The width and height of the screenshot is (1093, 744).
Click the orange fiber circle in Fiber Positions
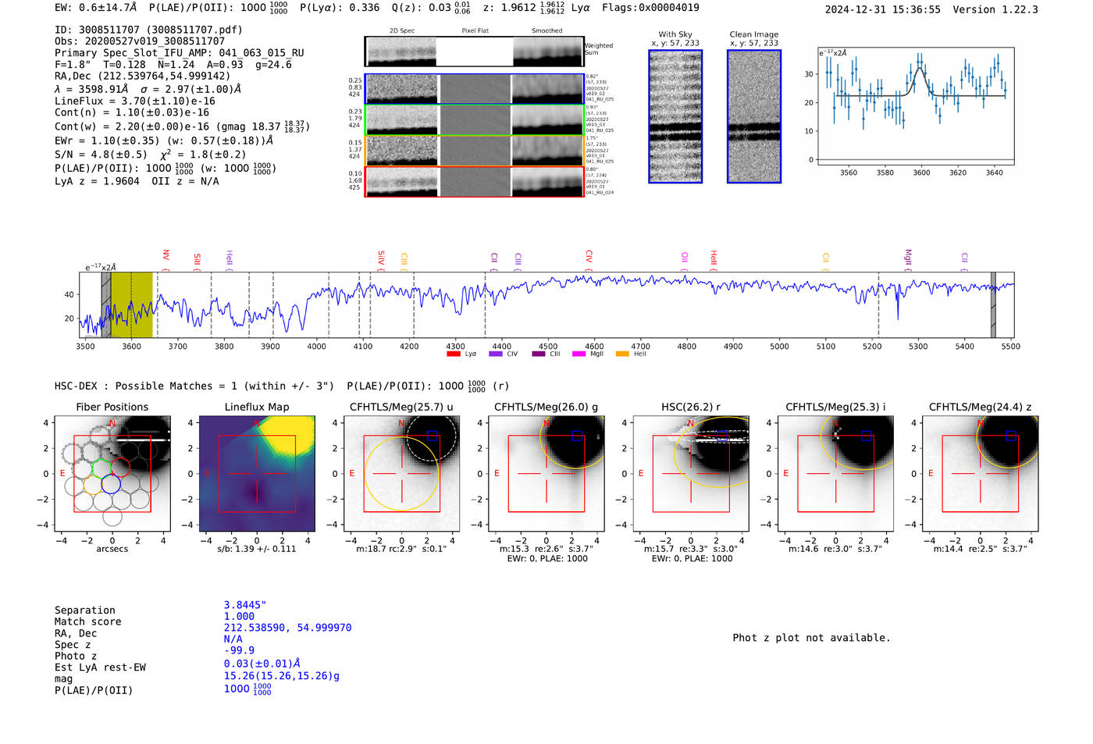pos(93,484)
